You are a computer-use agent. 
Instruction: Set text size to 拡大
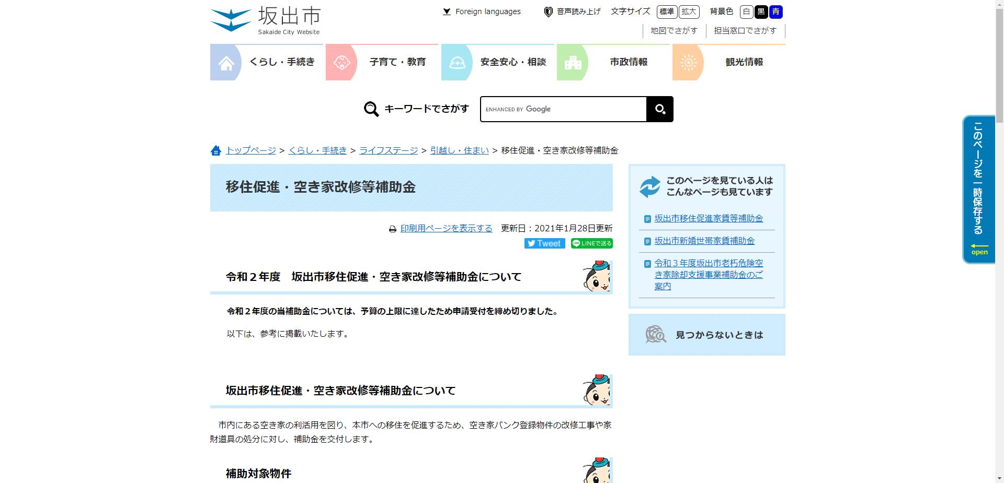[689, 11]
